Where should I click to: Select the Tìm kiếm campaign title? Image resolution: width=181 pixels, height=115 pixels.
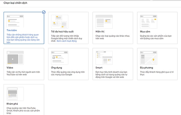point(12,31)
